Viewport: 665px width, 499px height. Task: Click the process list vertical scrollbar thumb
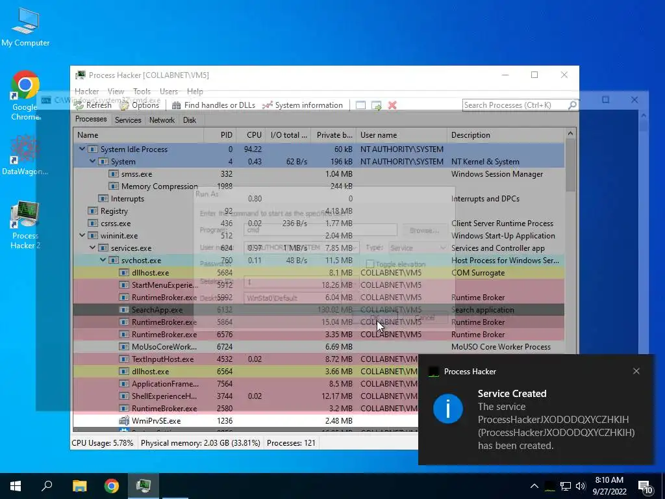pyautogui.click(x=570, y=165)
